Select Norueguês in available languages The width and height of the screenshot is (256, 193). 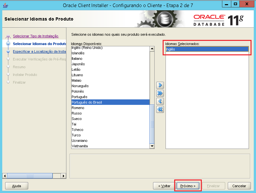point(110,86)
